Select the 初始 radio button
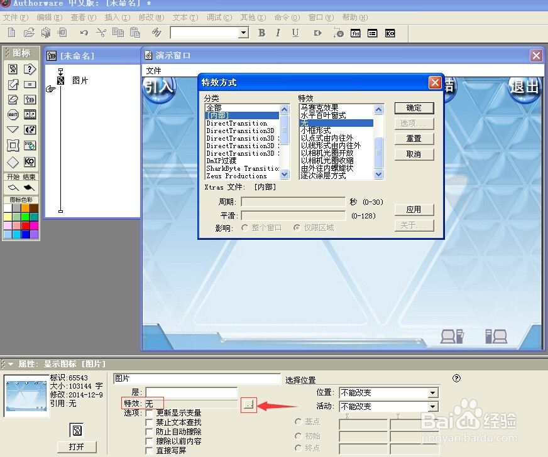The image size is (548, 457). pyautogui.click(x=298, y=436)
